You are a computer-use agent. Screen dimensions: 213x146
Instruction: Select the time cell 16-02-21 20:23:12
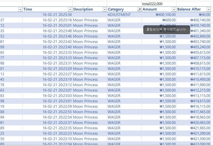[x=47, y=85]
